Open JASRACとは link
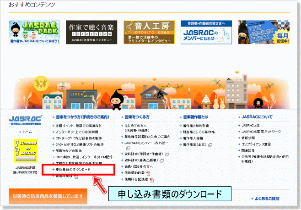The width and height of the screenshot is (301, 210). [250, 126]
